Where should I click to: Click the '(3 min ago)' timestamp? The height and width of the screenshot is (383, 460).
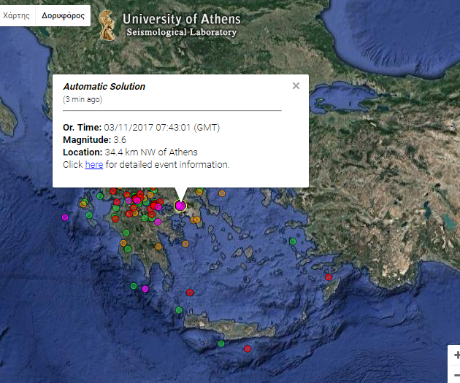pyautogui.click(x=83, y=100)
